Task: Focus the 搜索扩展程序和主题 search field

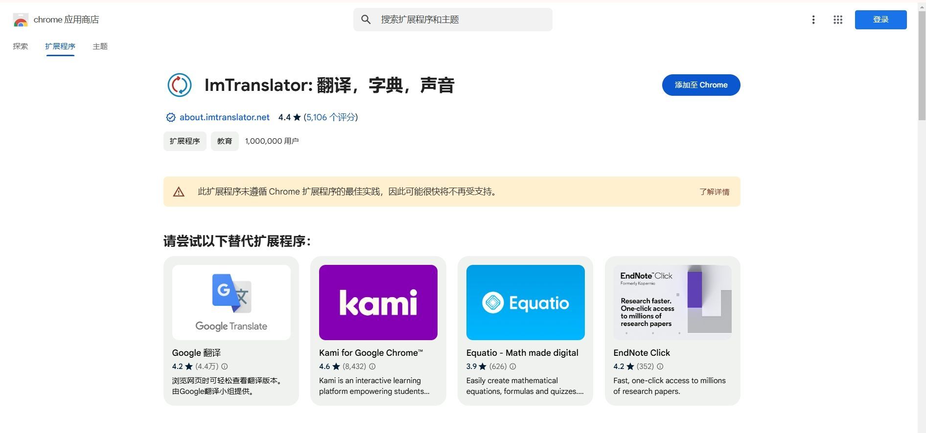Action: [x=453, y=20]
